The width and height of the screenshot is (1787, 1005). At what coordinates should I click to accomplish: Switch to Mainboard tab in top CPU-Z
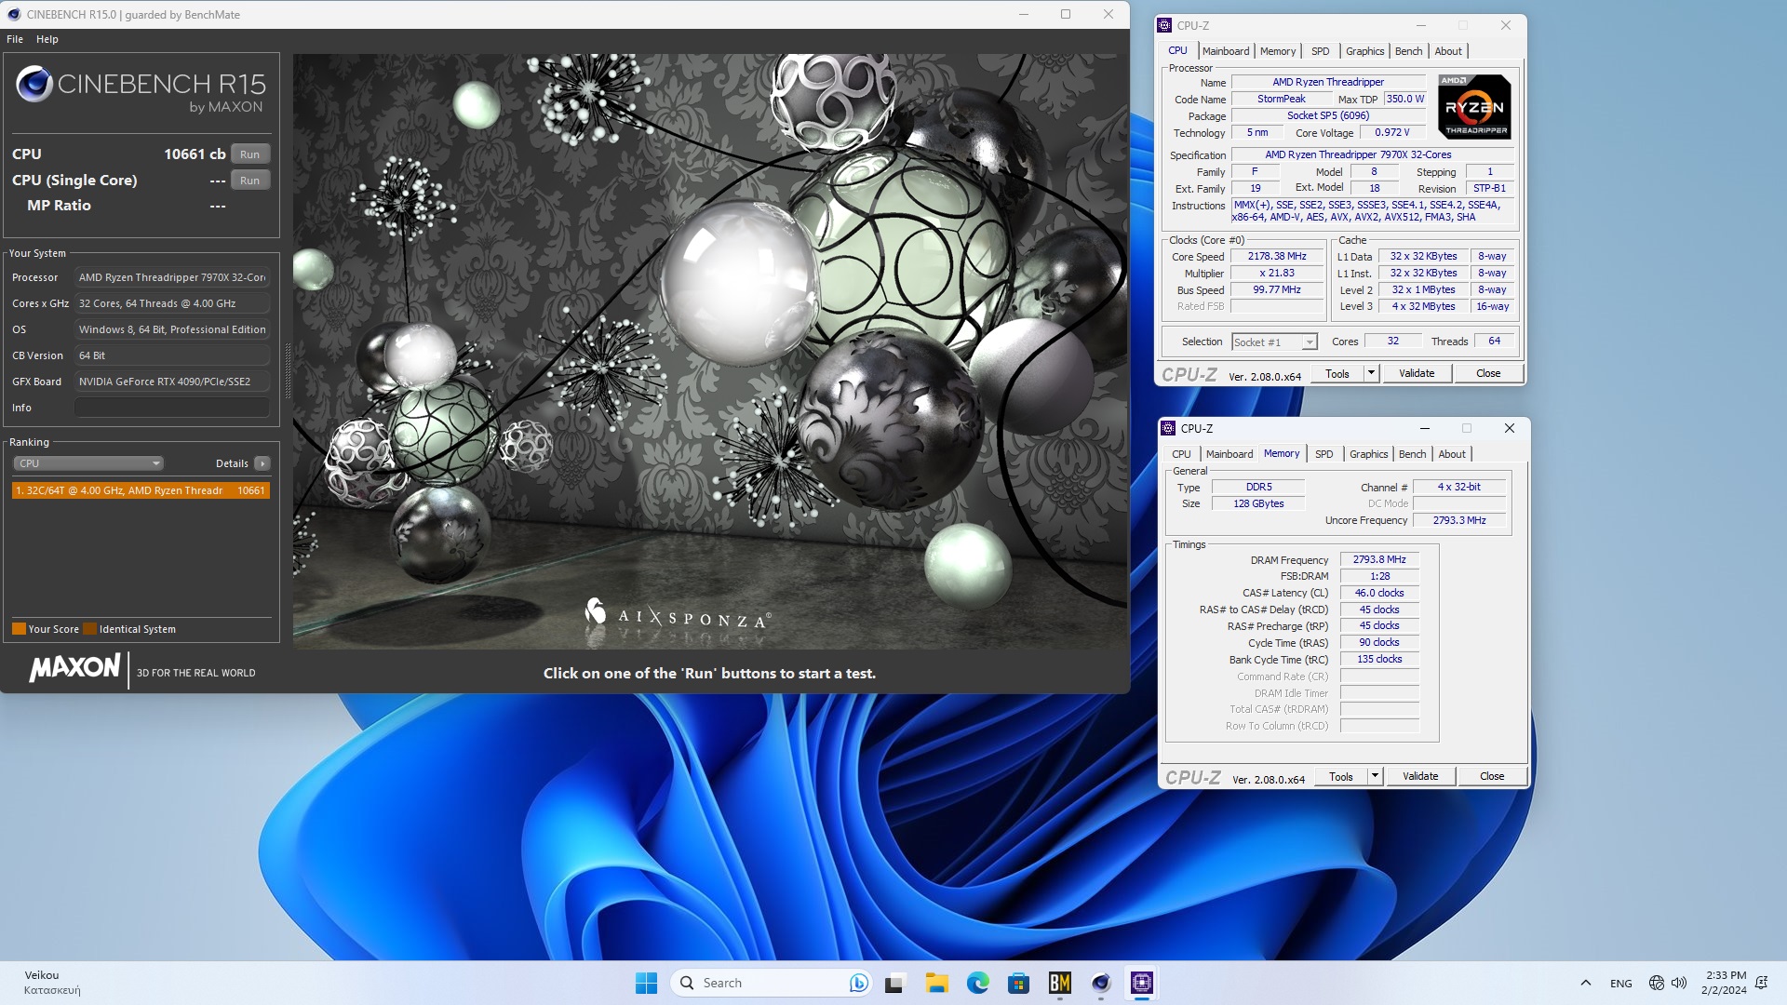click(x=1226, y=51)
